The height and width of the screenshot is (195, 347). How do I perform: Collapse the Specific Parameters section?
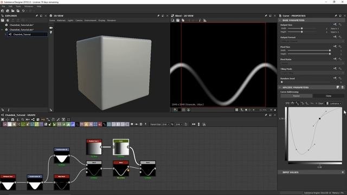tap(280, 87)
